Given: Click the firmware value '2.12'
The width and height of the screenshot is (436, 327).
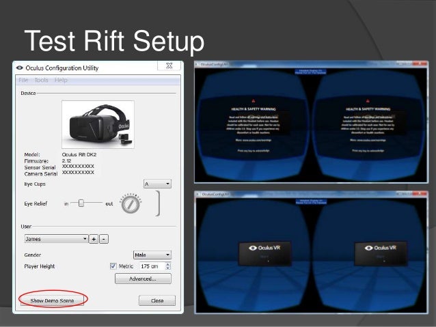Looking at the screenshot, I should pyautogui.click(x=66, y=161).
